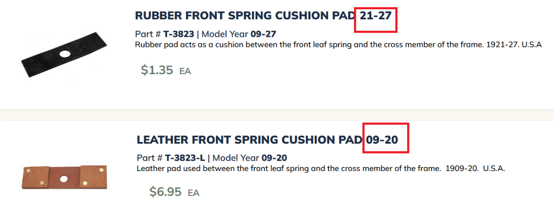Viewport: 554px width, 206px height.
Task: Select part number T-3823-L
Action: 185,158
